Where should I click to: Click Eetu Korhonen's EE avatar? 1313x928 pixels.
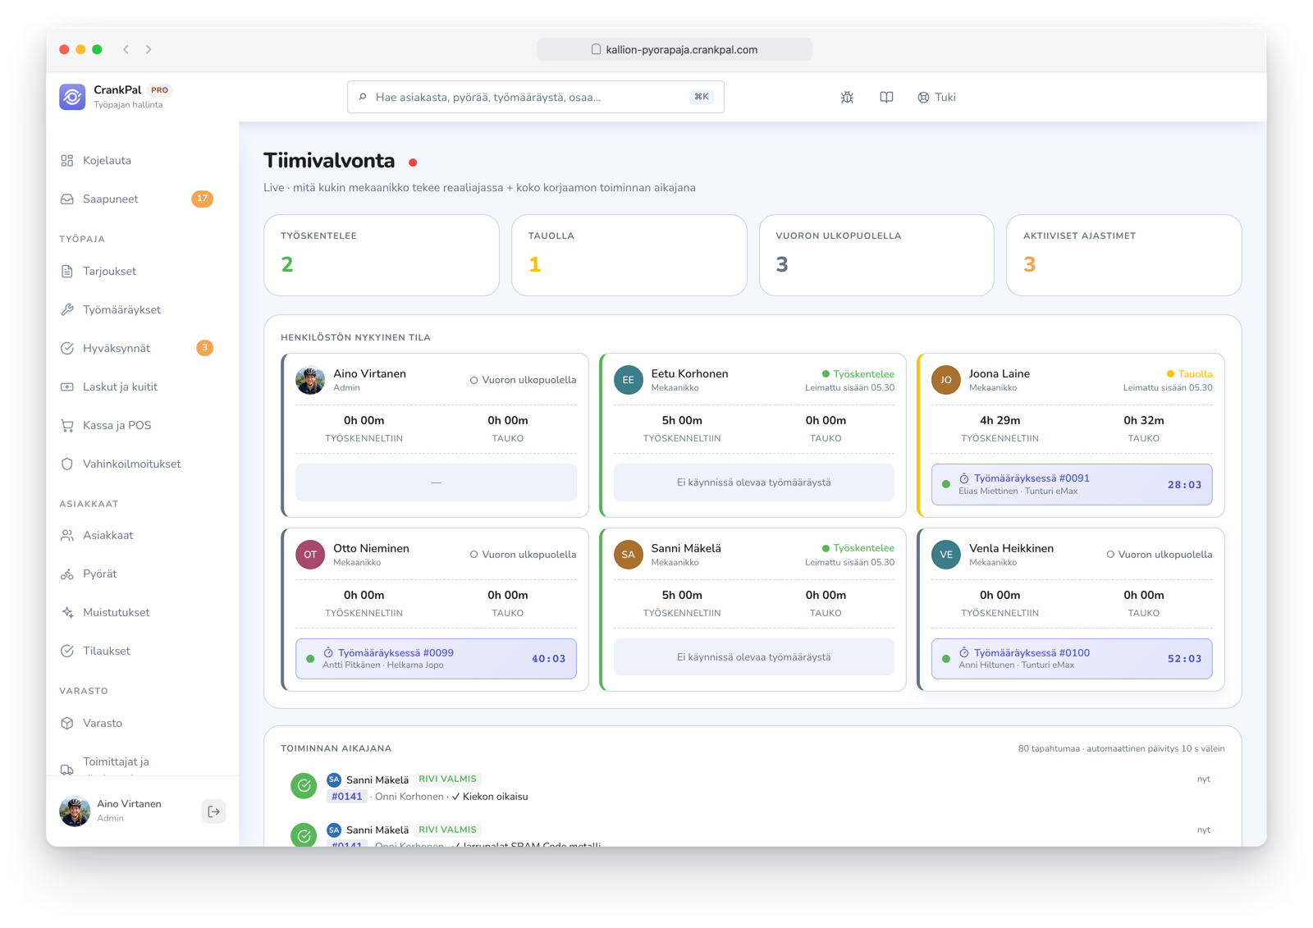(x=629, y=380)
